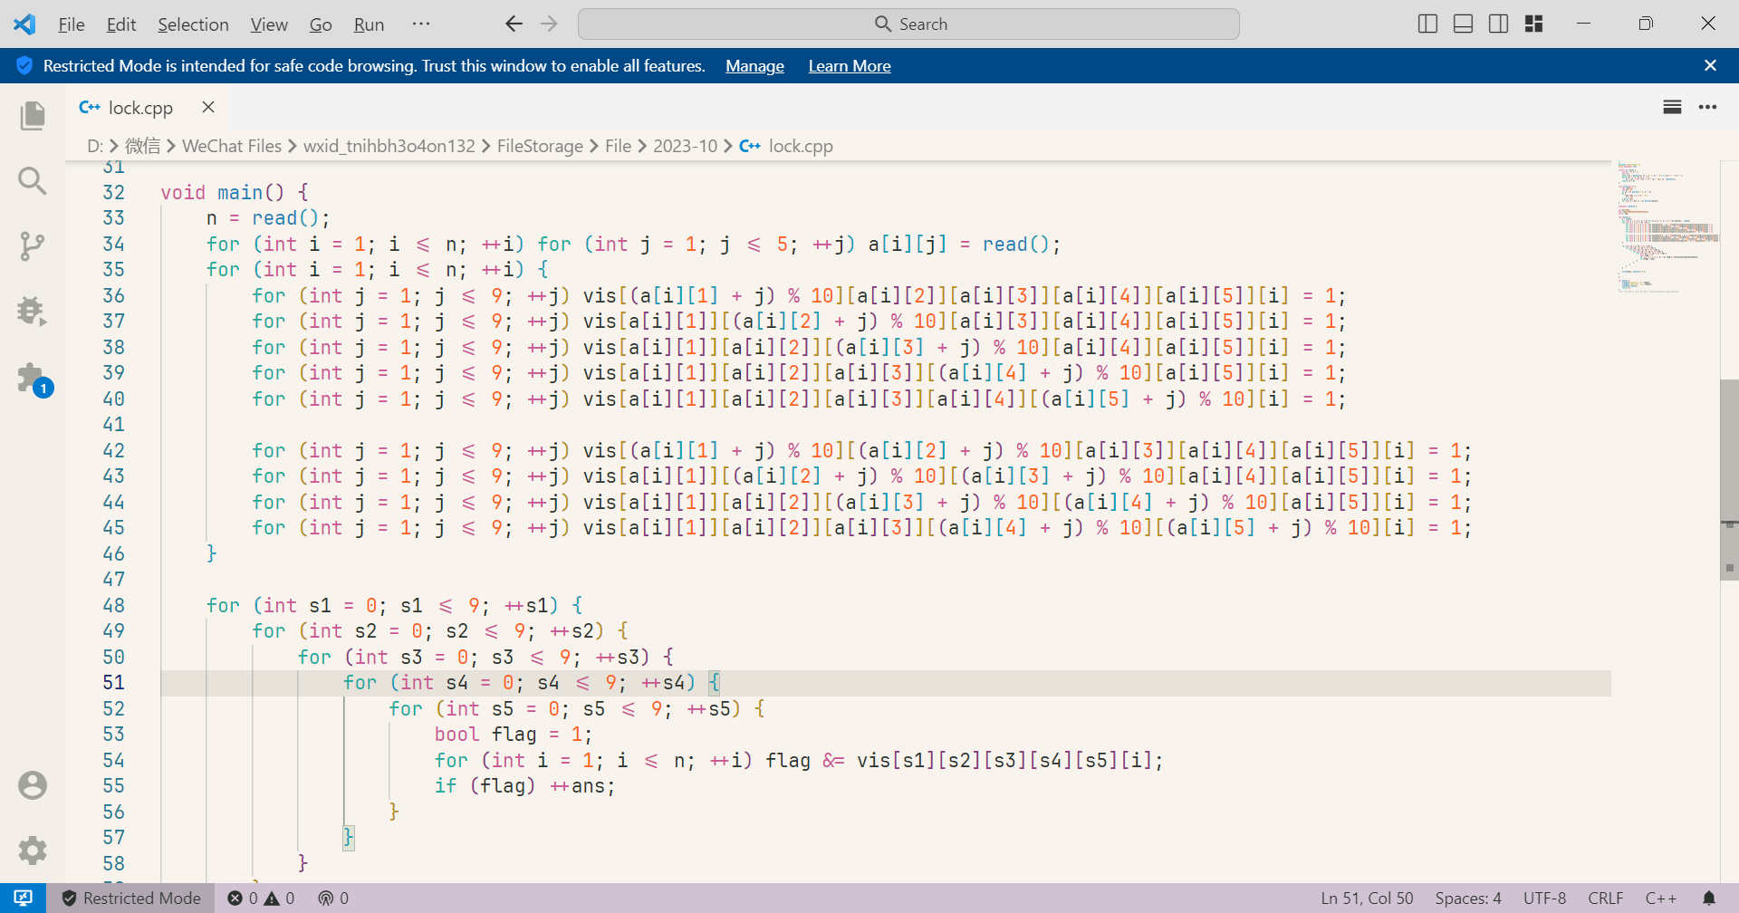Open notifications bell in status bar
Screen dimensions: 1739x913
point(1708,898)
